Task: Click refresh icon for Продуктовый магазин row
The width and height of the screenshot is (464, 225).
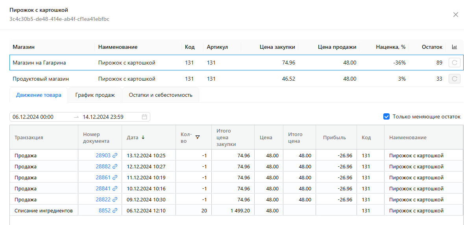Action: pos(454,79)
